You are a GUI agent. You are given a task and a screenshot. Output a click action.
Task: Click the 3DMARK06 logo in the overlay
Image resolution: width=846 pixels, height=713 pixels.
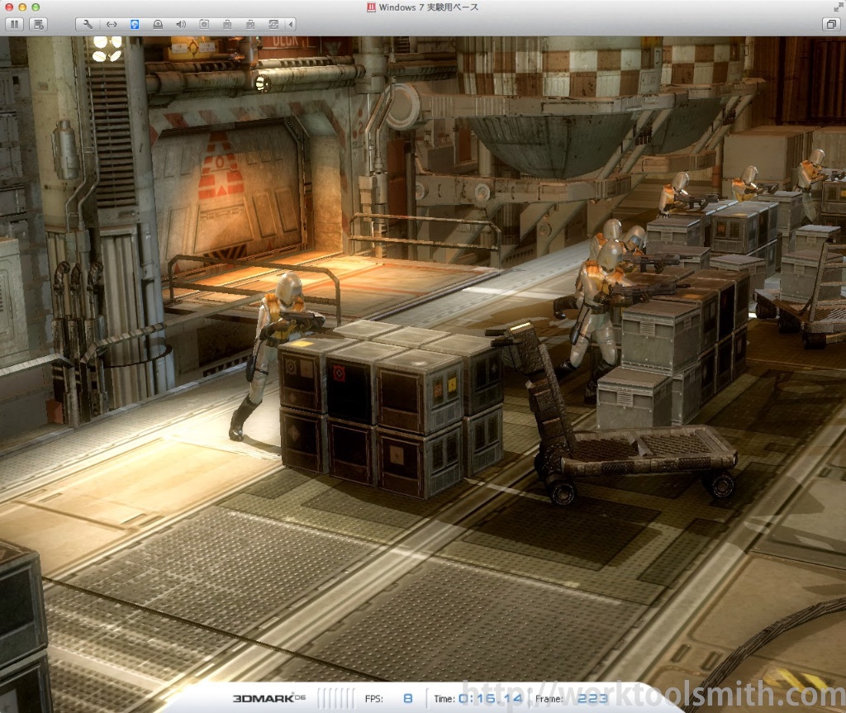(x=269, y=698)
